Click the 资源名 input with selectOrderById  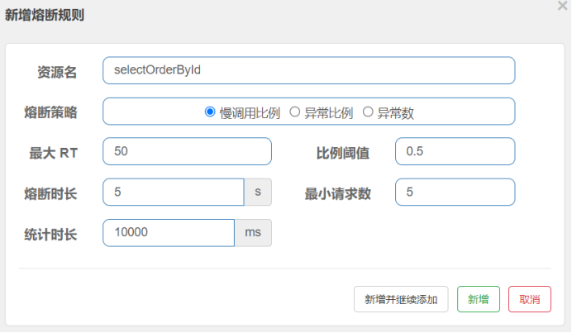coord(308,70)
